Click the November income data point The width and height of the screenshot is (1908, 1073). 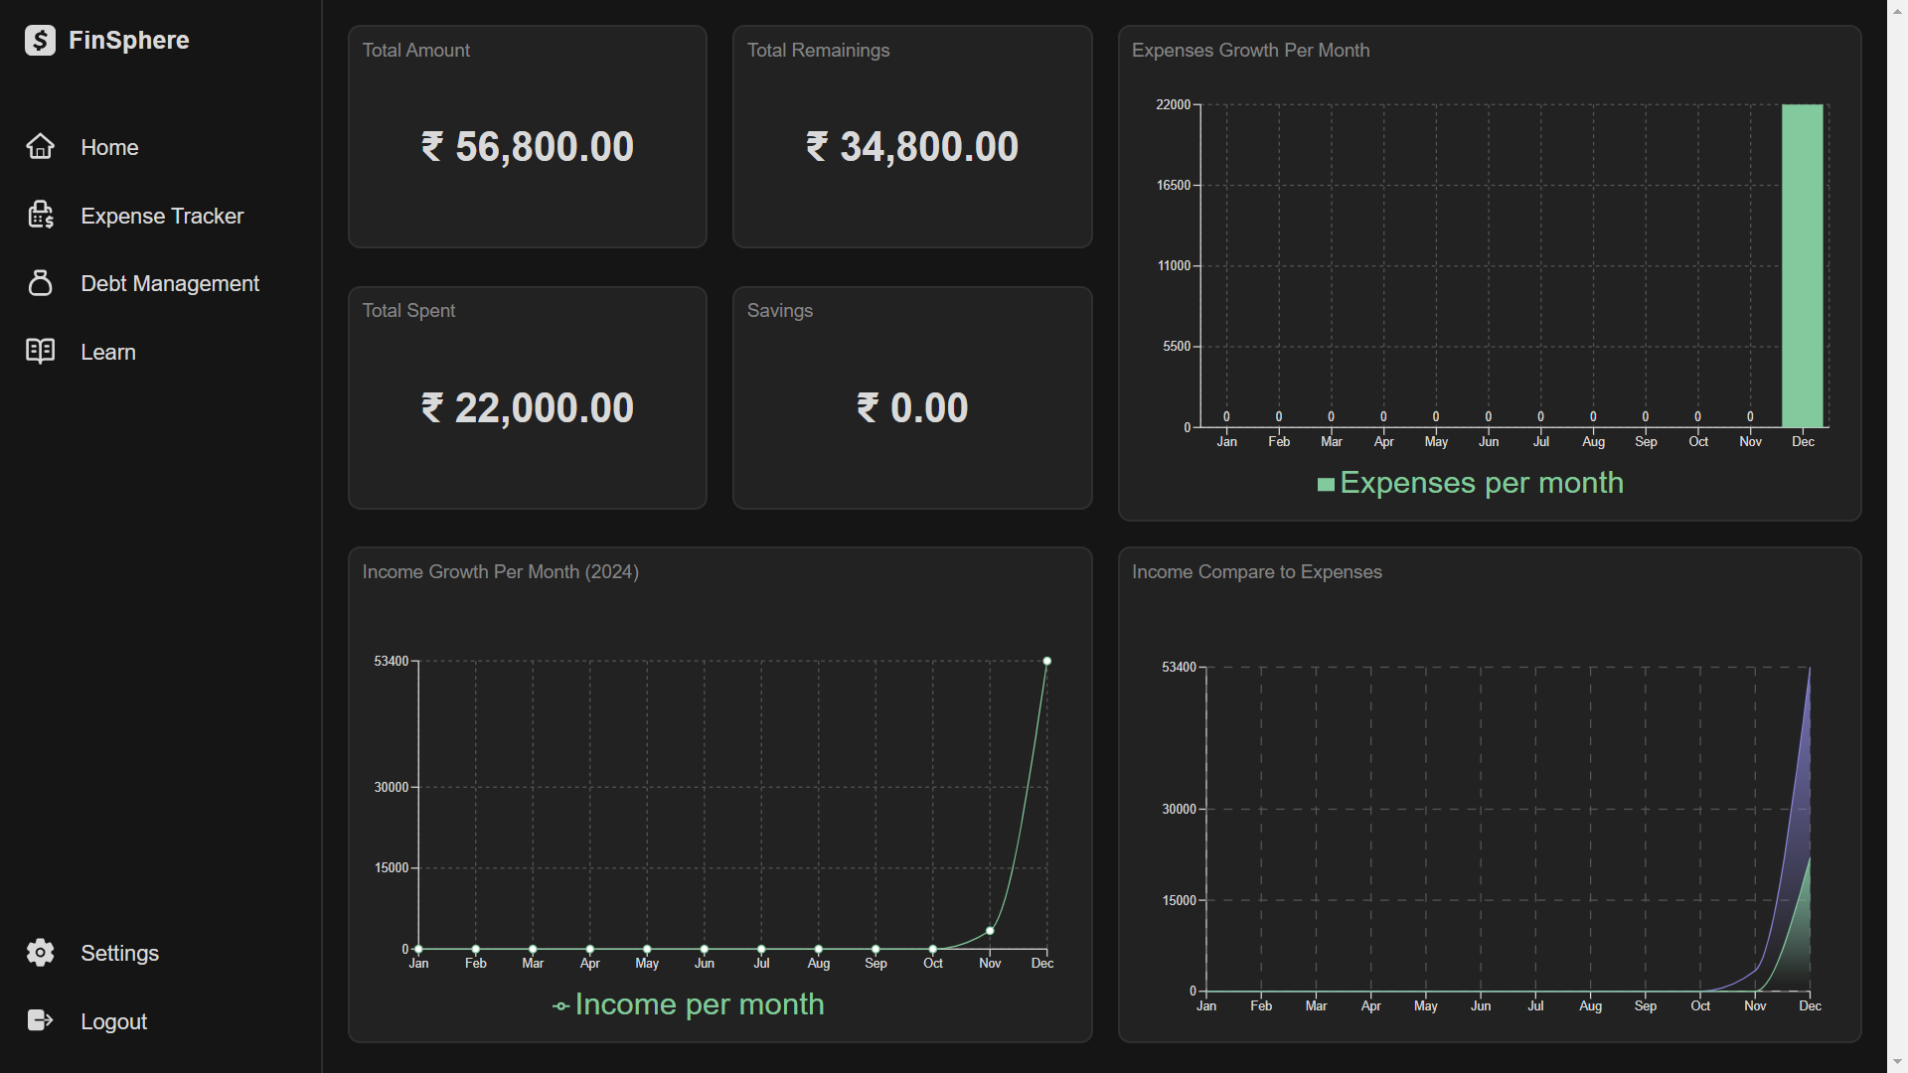[x=990, y=931]
